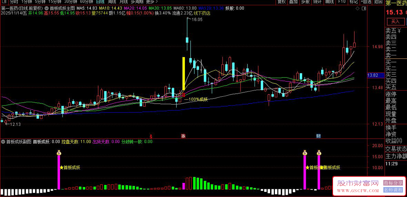Image resolution: width=407 pixels, height=197 pixels.
Task: Switch to the 60分钟 period tab
Action: (87, 2)
